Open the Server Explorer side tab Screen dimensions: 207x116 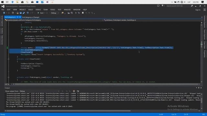click(2, 21)
